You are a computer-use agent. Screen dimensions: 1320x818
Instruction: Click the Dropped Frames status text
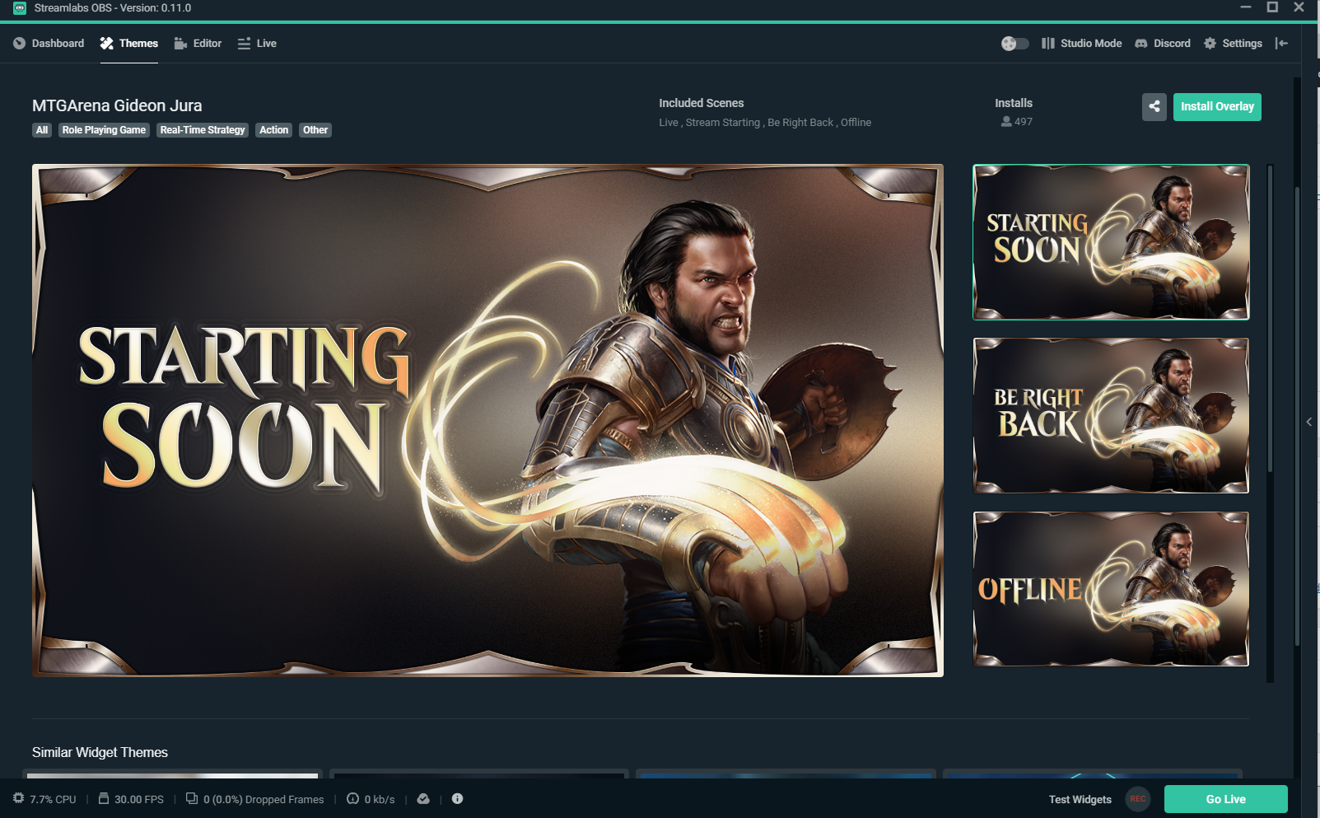pyautogui.click(x=264, y=799)
